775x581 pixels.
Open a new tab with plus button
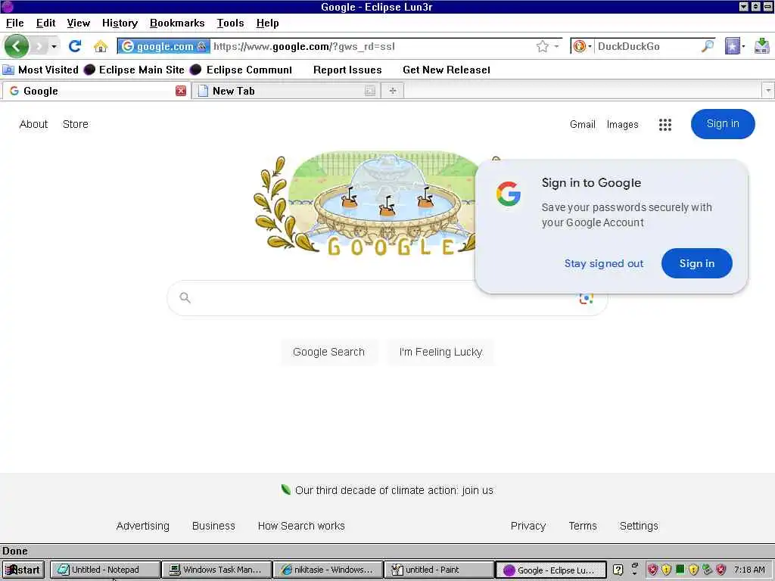tap(393, 91)
